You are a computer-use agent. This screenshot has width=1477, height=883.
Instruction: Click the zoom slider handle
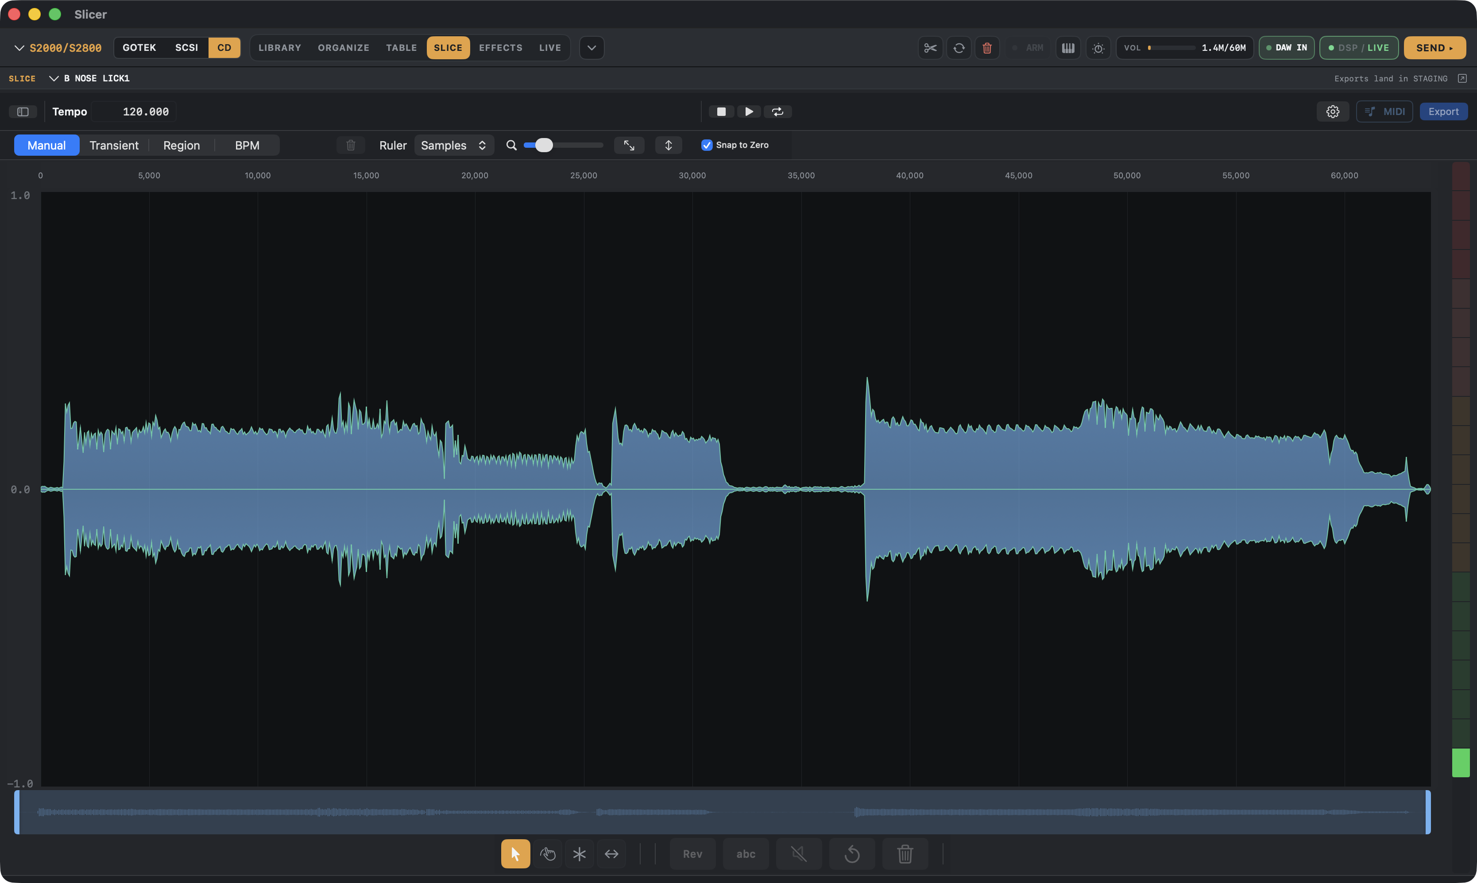[544, 145]
